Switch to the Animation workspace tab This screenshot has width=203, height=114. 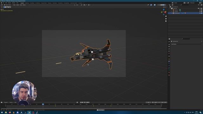(55, 3)
